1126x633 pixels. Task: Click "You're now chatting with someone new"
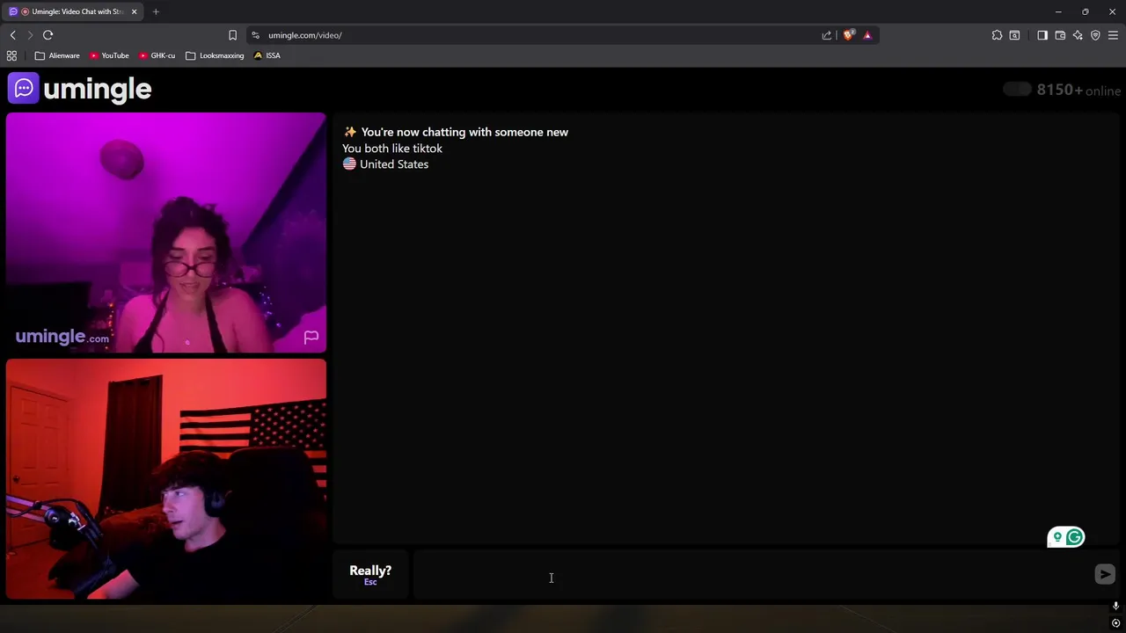[464, 132]
